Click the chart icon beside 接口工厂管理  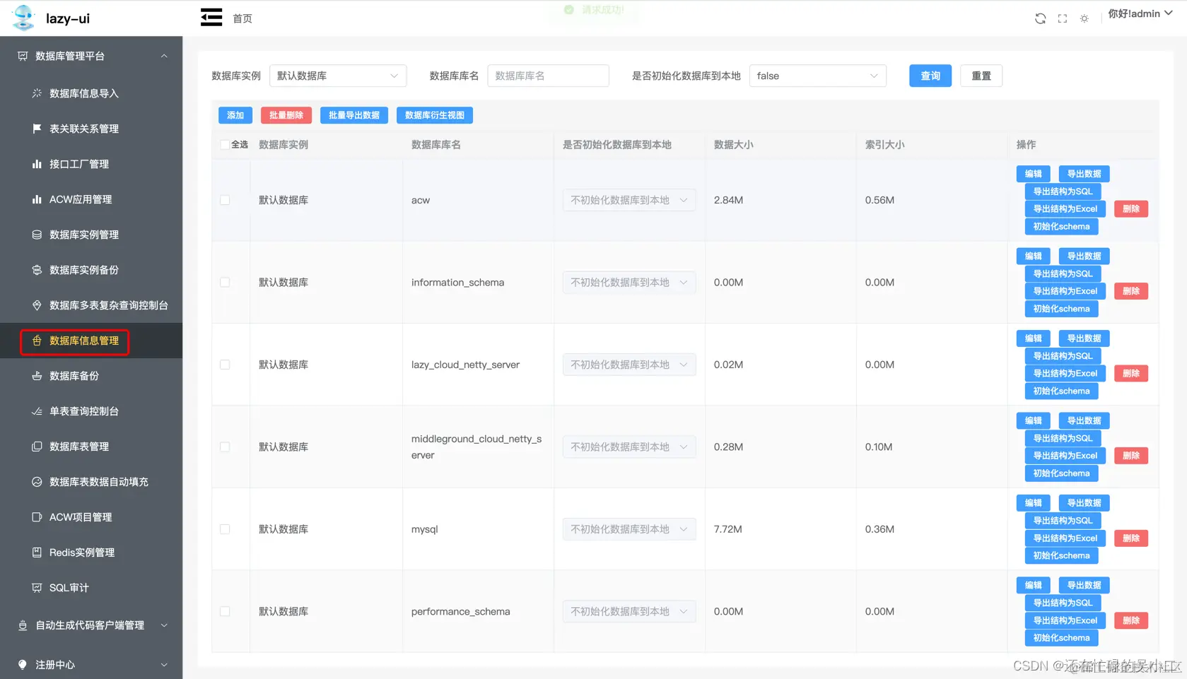click(x=37, y=164)
